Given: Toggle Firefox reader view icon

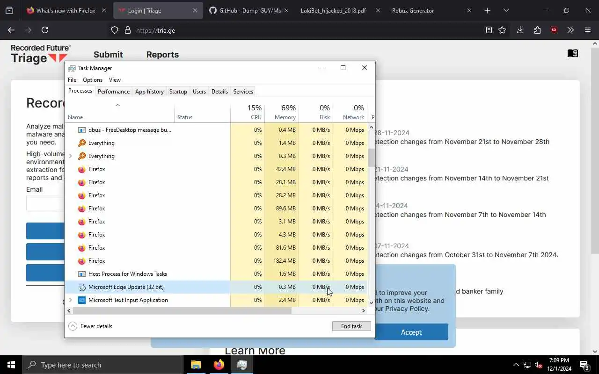Looking at the screenshot, I should pos(489,30).
